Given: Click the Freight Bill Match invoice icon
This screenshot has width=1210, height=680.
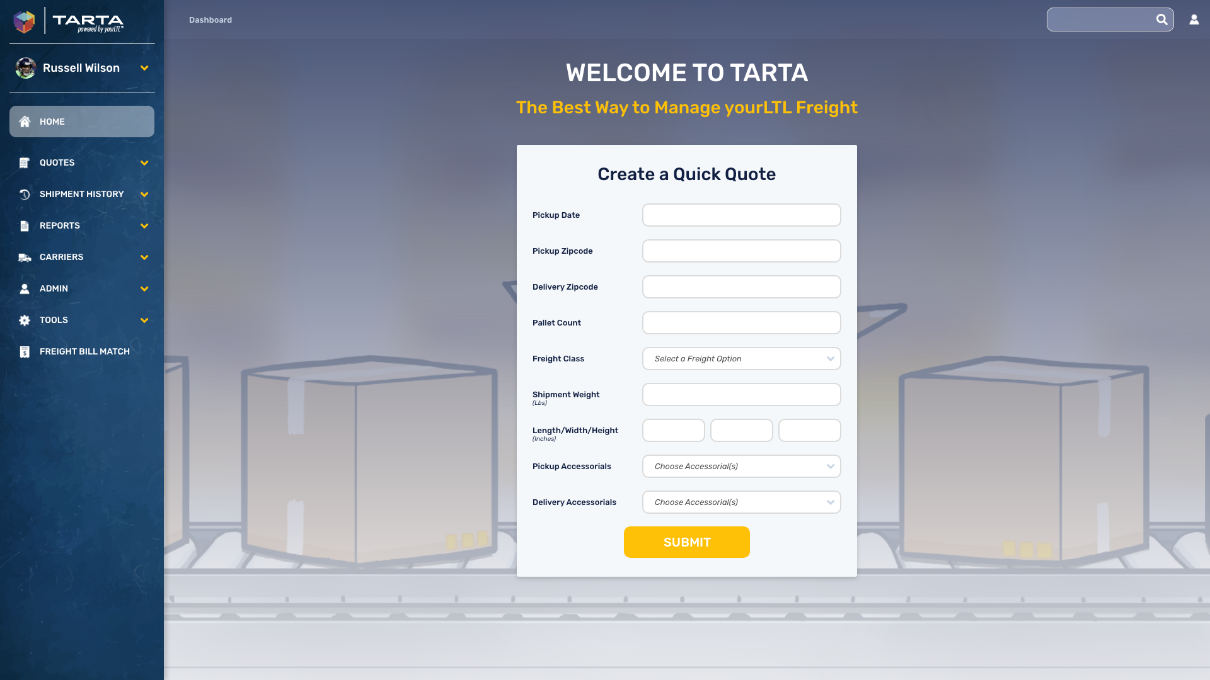Looking at the screenshot, I should (x=25, y=352).
